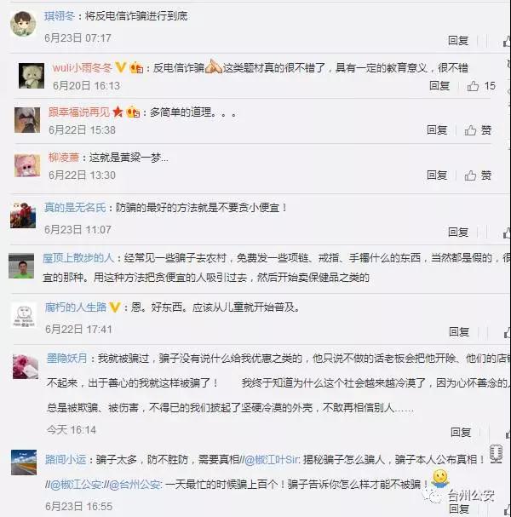This screenshot has height=517, width=511.
Task: Open 琪翎冬's avatar thumbnail
Action: tap(23, 23)
